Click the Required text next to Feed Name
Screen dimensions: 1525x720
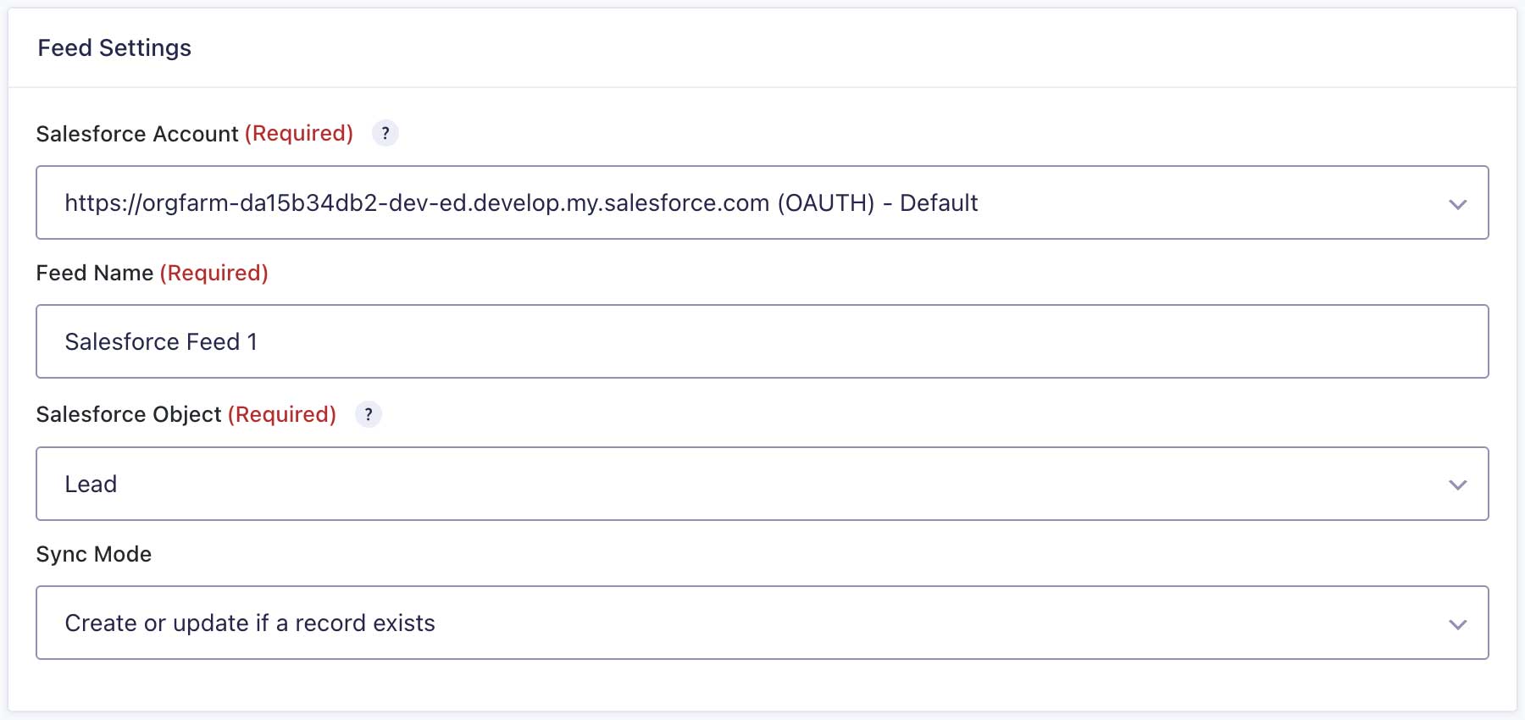(214, 273)
